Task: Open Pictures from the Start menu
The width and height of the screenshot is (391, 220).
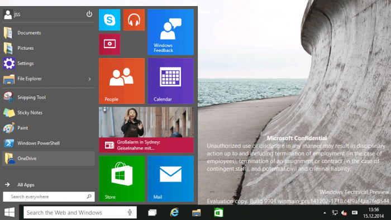Action: coord(49,48)
